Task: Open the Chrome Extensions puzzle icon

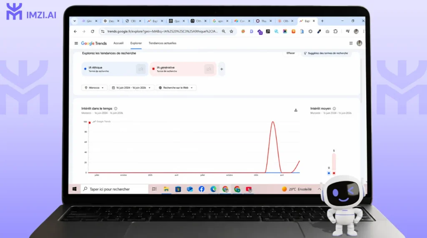Action: [336, 32]
